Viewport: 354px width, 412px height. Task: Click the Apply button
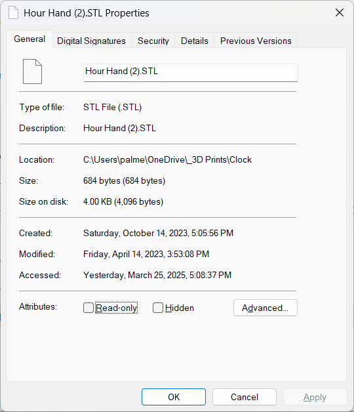point(315,397)
